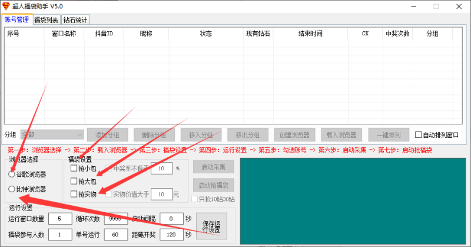The image size is (471, 247).
Task: Click the 启动抢福袋 button
Action: 214,185
